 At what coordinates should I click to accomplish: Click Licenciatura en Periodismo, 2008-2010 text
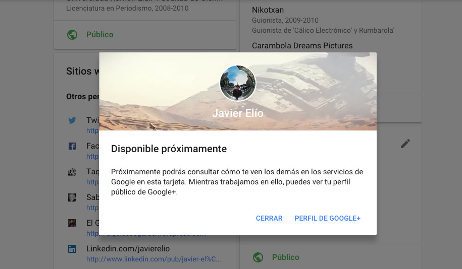127,8
